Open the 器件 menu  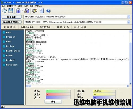[x=20, y=6]
